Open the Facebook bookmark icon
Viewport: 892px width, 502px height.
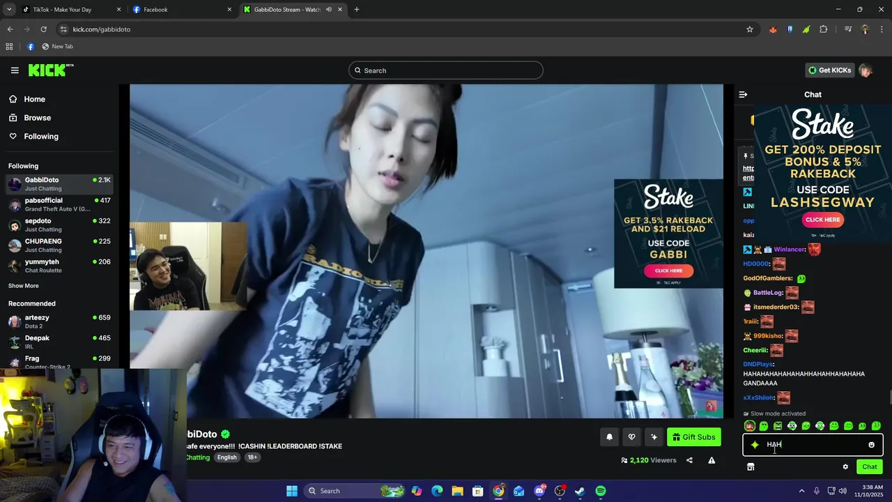(30, 47)
